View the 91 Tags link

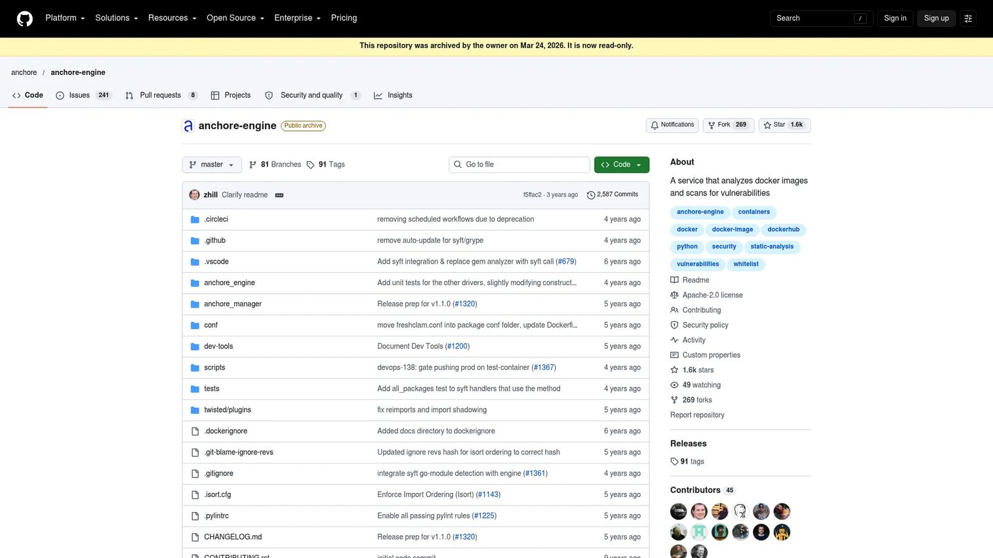click(325, 165)
